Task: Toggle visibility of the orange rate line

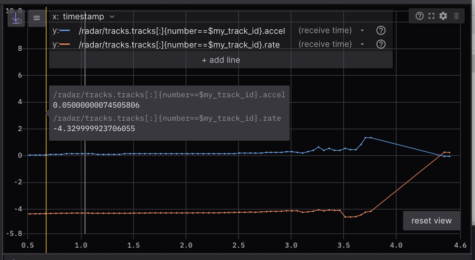Action: [x=65, y=44]
